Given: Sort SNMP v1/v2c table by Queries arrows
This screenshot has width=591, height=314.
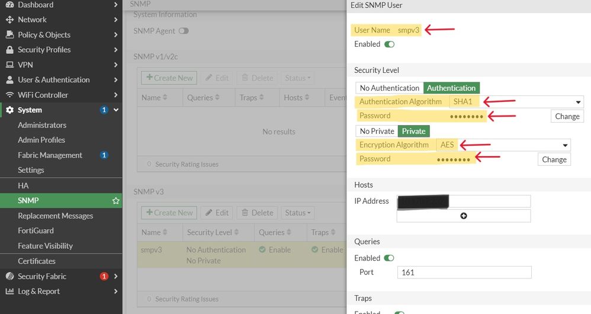Looking at the screenshot, I should [217, 97].
